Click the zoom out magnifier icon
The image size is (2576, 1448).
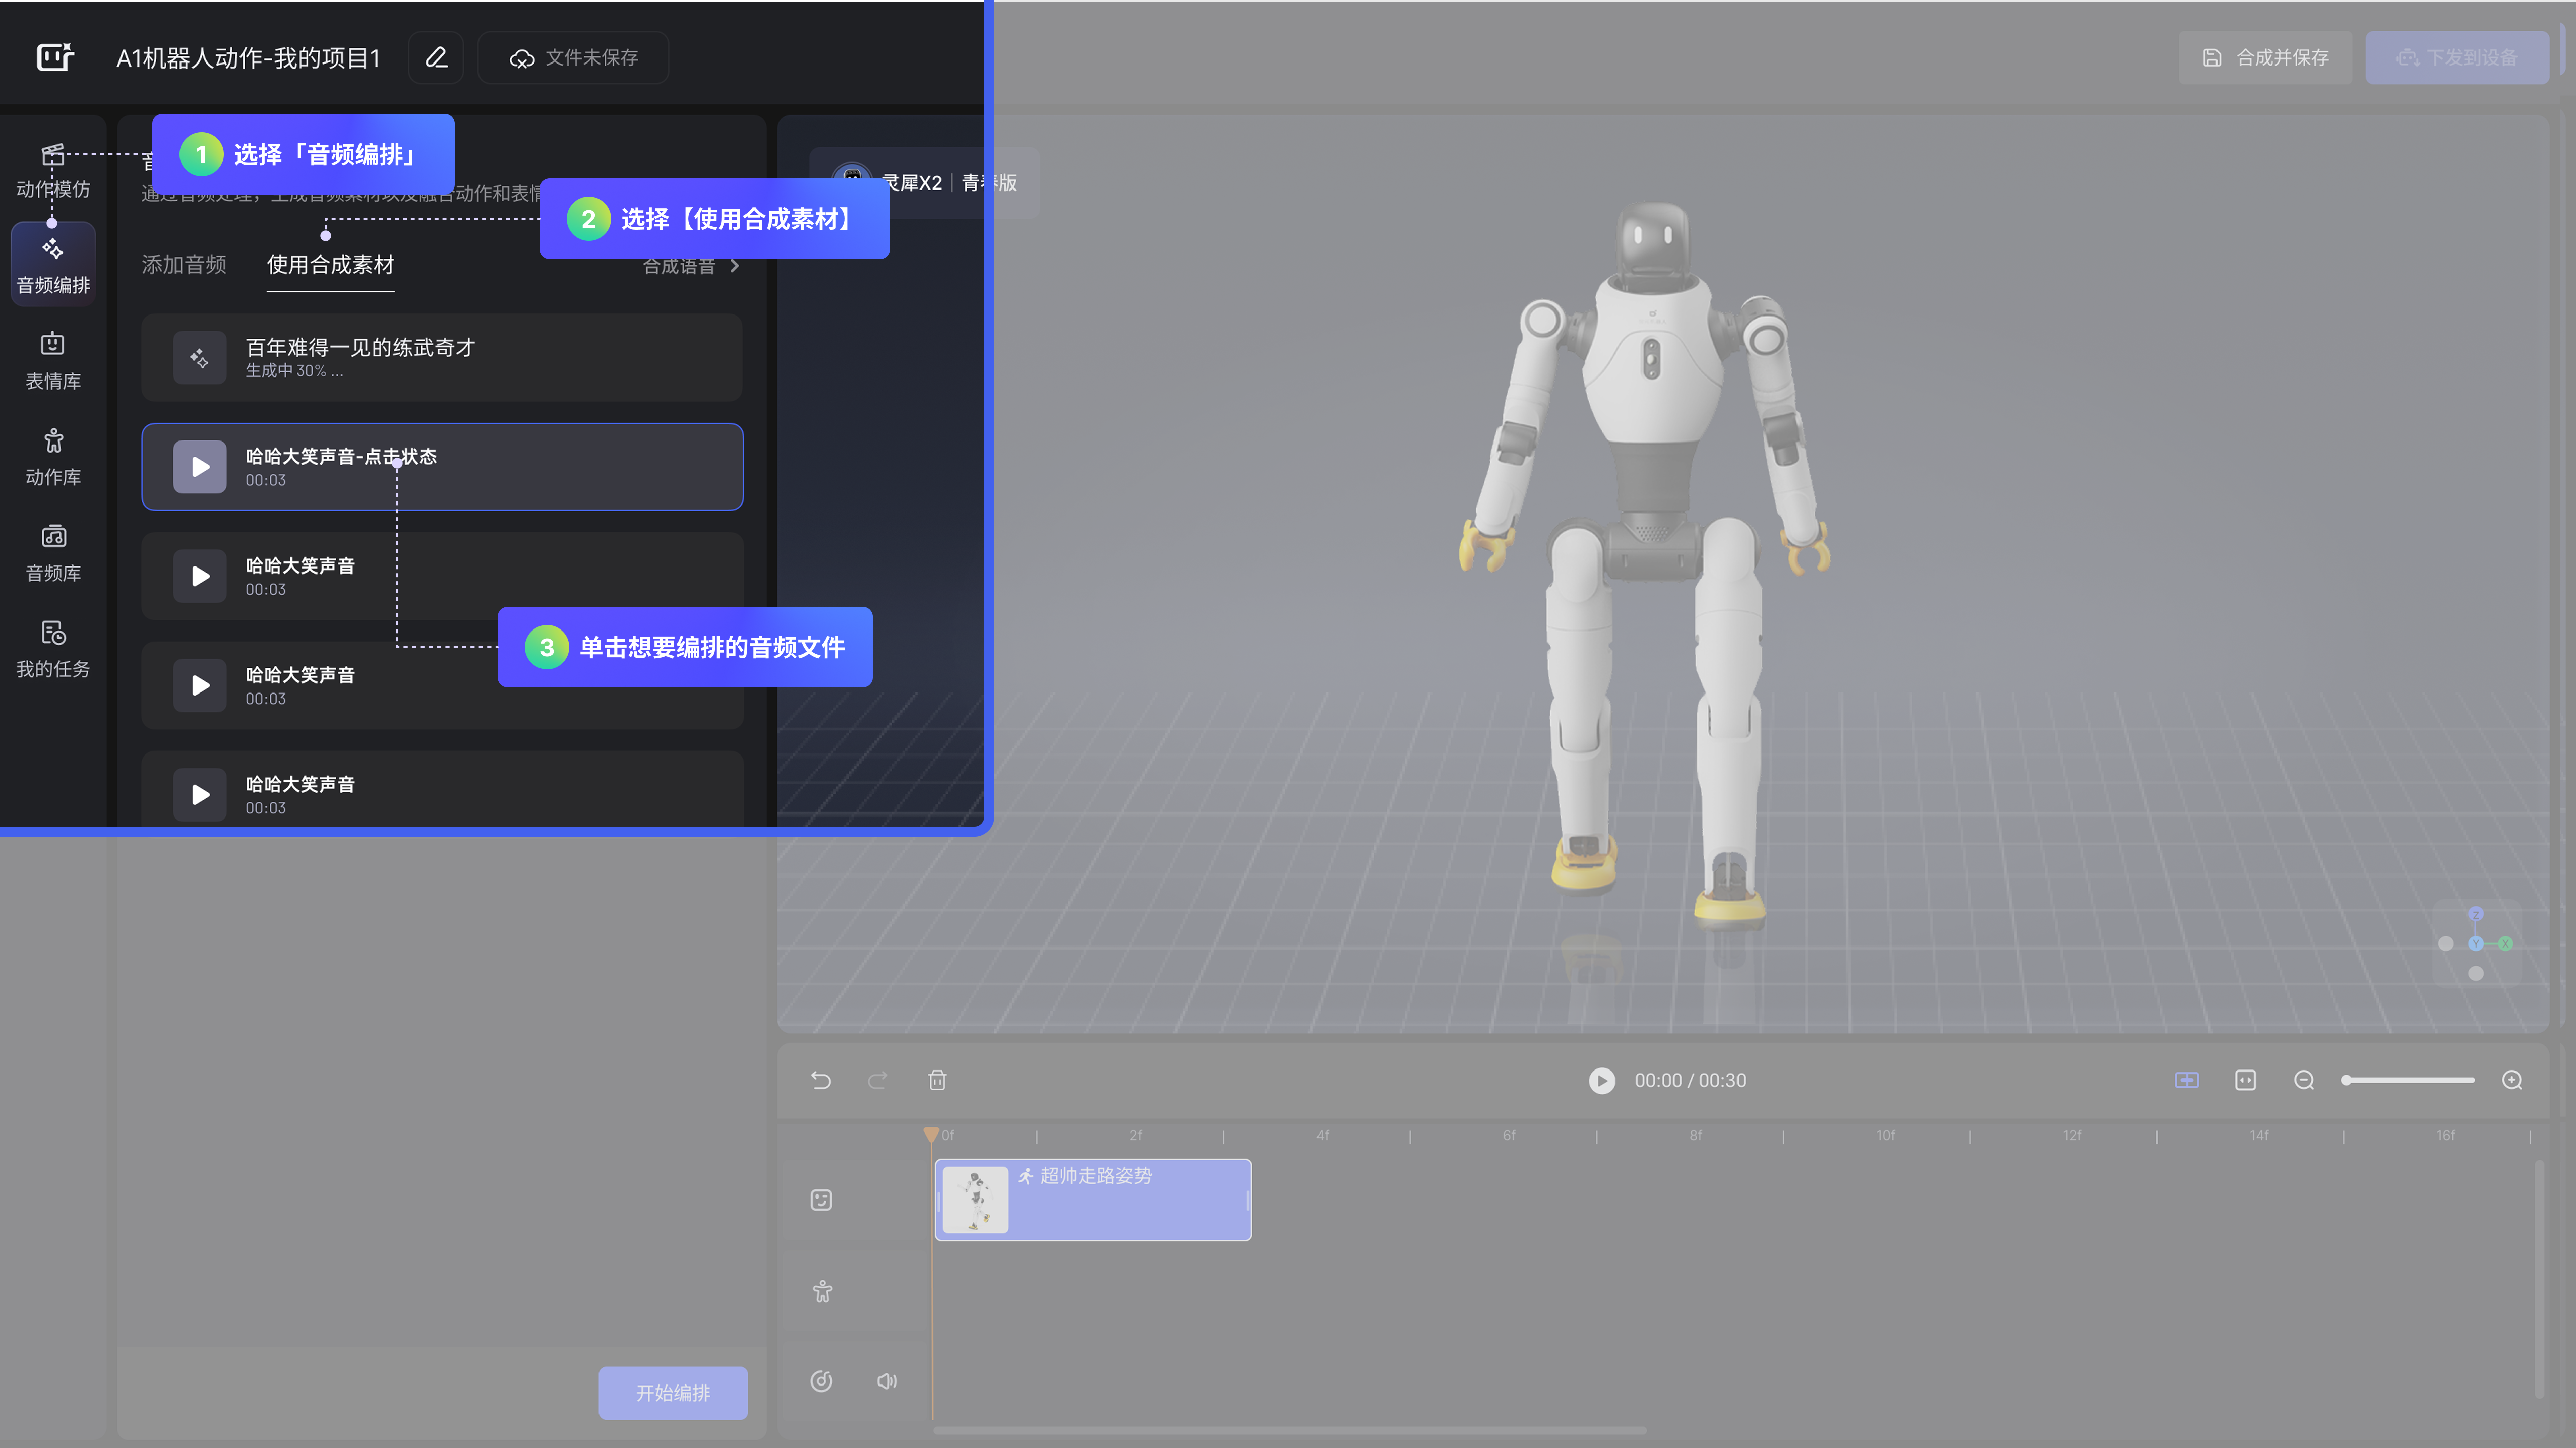(x=2304, y=1080)
